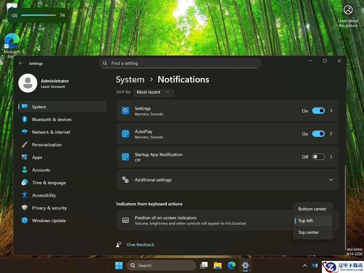Open File Explorer from the taskbar
Image resolution: width=364 pixels, height=273 pixels.
point(217,265)
